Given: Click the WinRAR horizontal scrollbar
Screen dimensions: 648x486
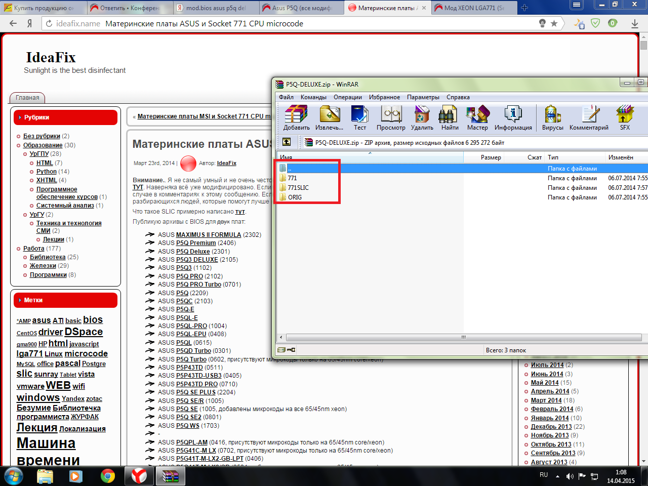Looking at the screenshot, I should [463, 337].
